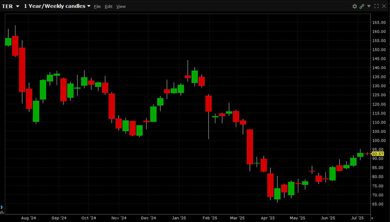The image size is (390, 222).
Task: Click the 160.00 price axis label
Action: point(379,32)
